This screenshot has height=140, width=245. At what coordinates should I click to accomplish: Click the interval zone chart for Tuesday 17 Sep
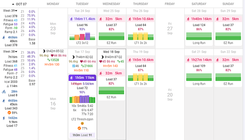[82, 99]
